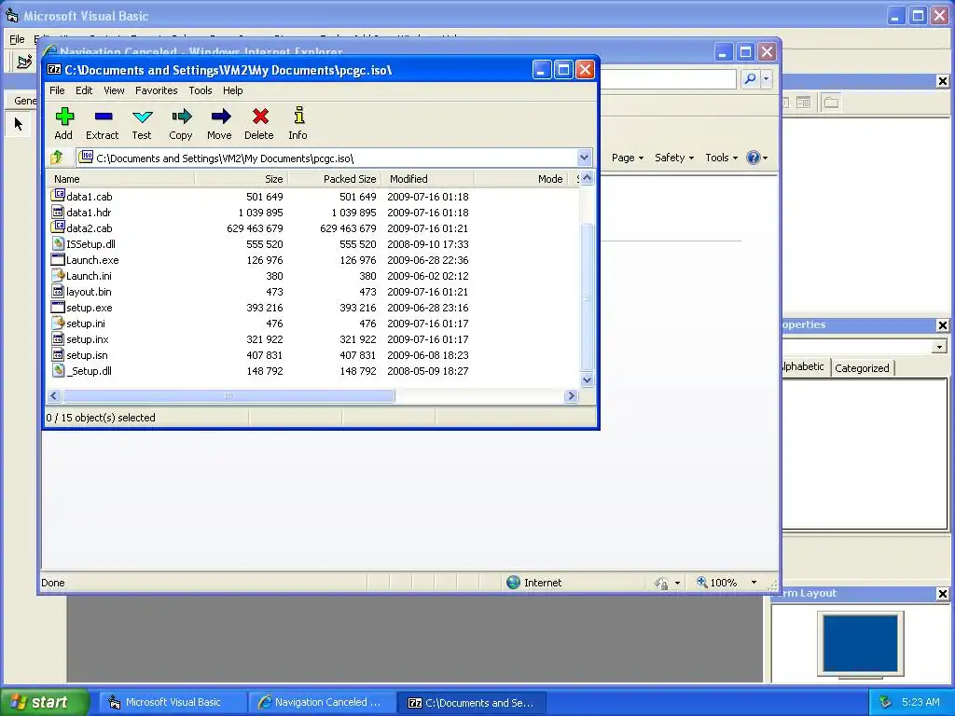Open the 7-Zip Edit menu

coord(84,90)
